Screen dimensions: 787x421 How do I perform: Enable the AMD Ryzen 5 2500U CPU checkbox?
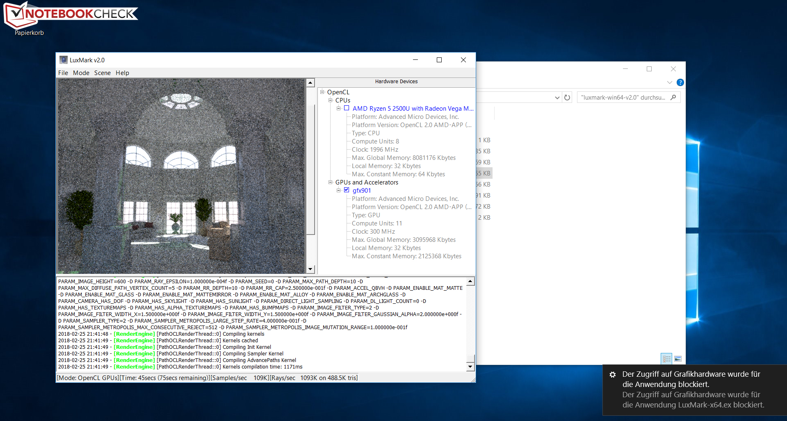[x=347, y=108]
